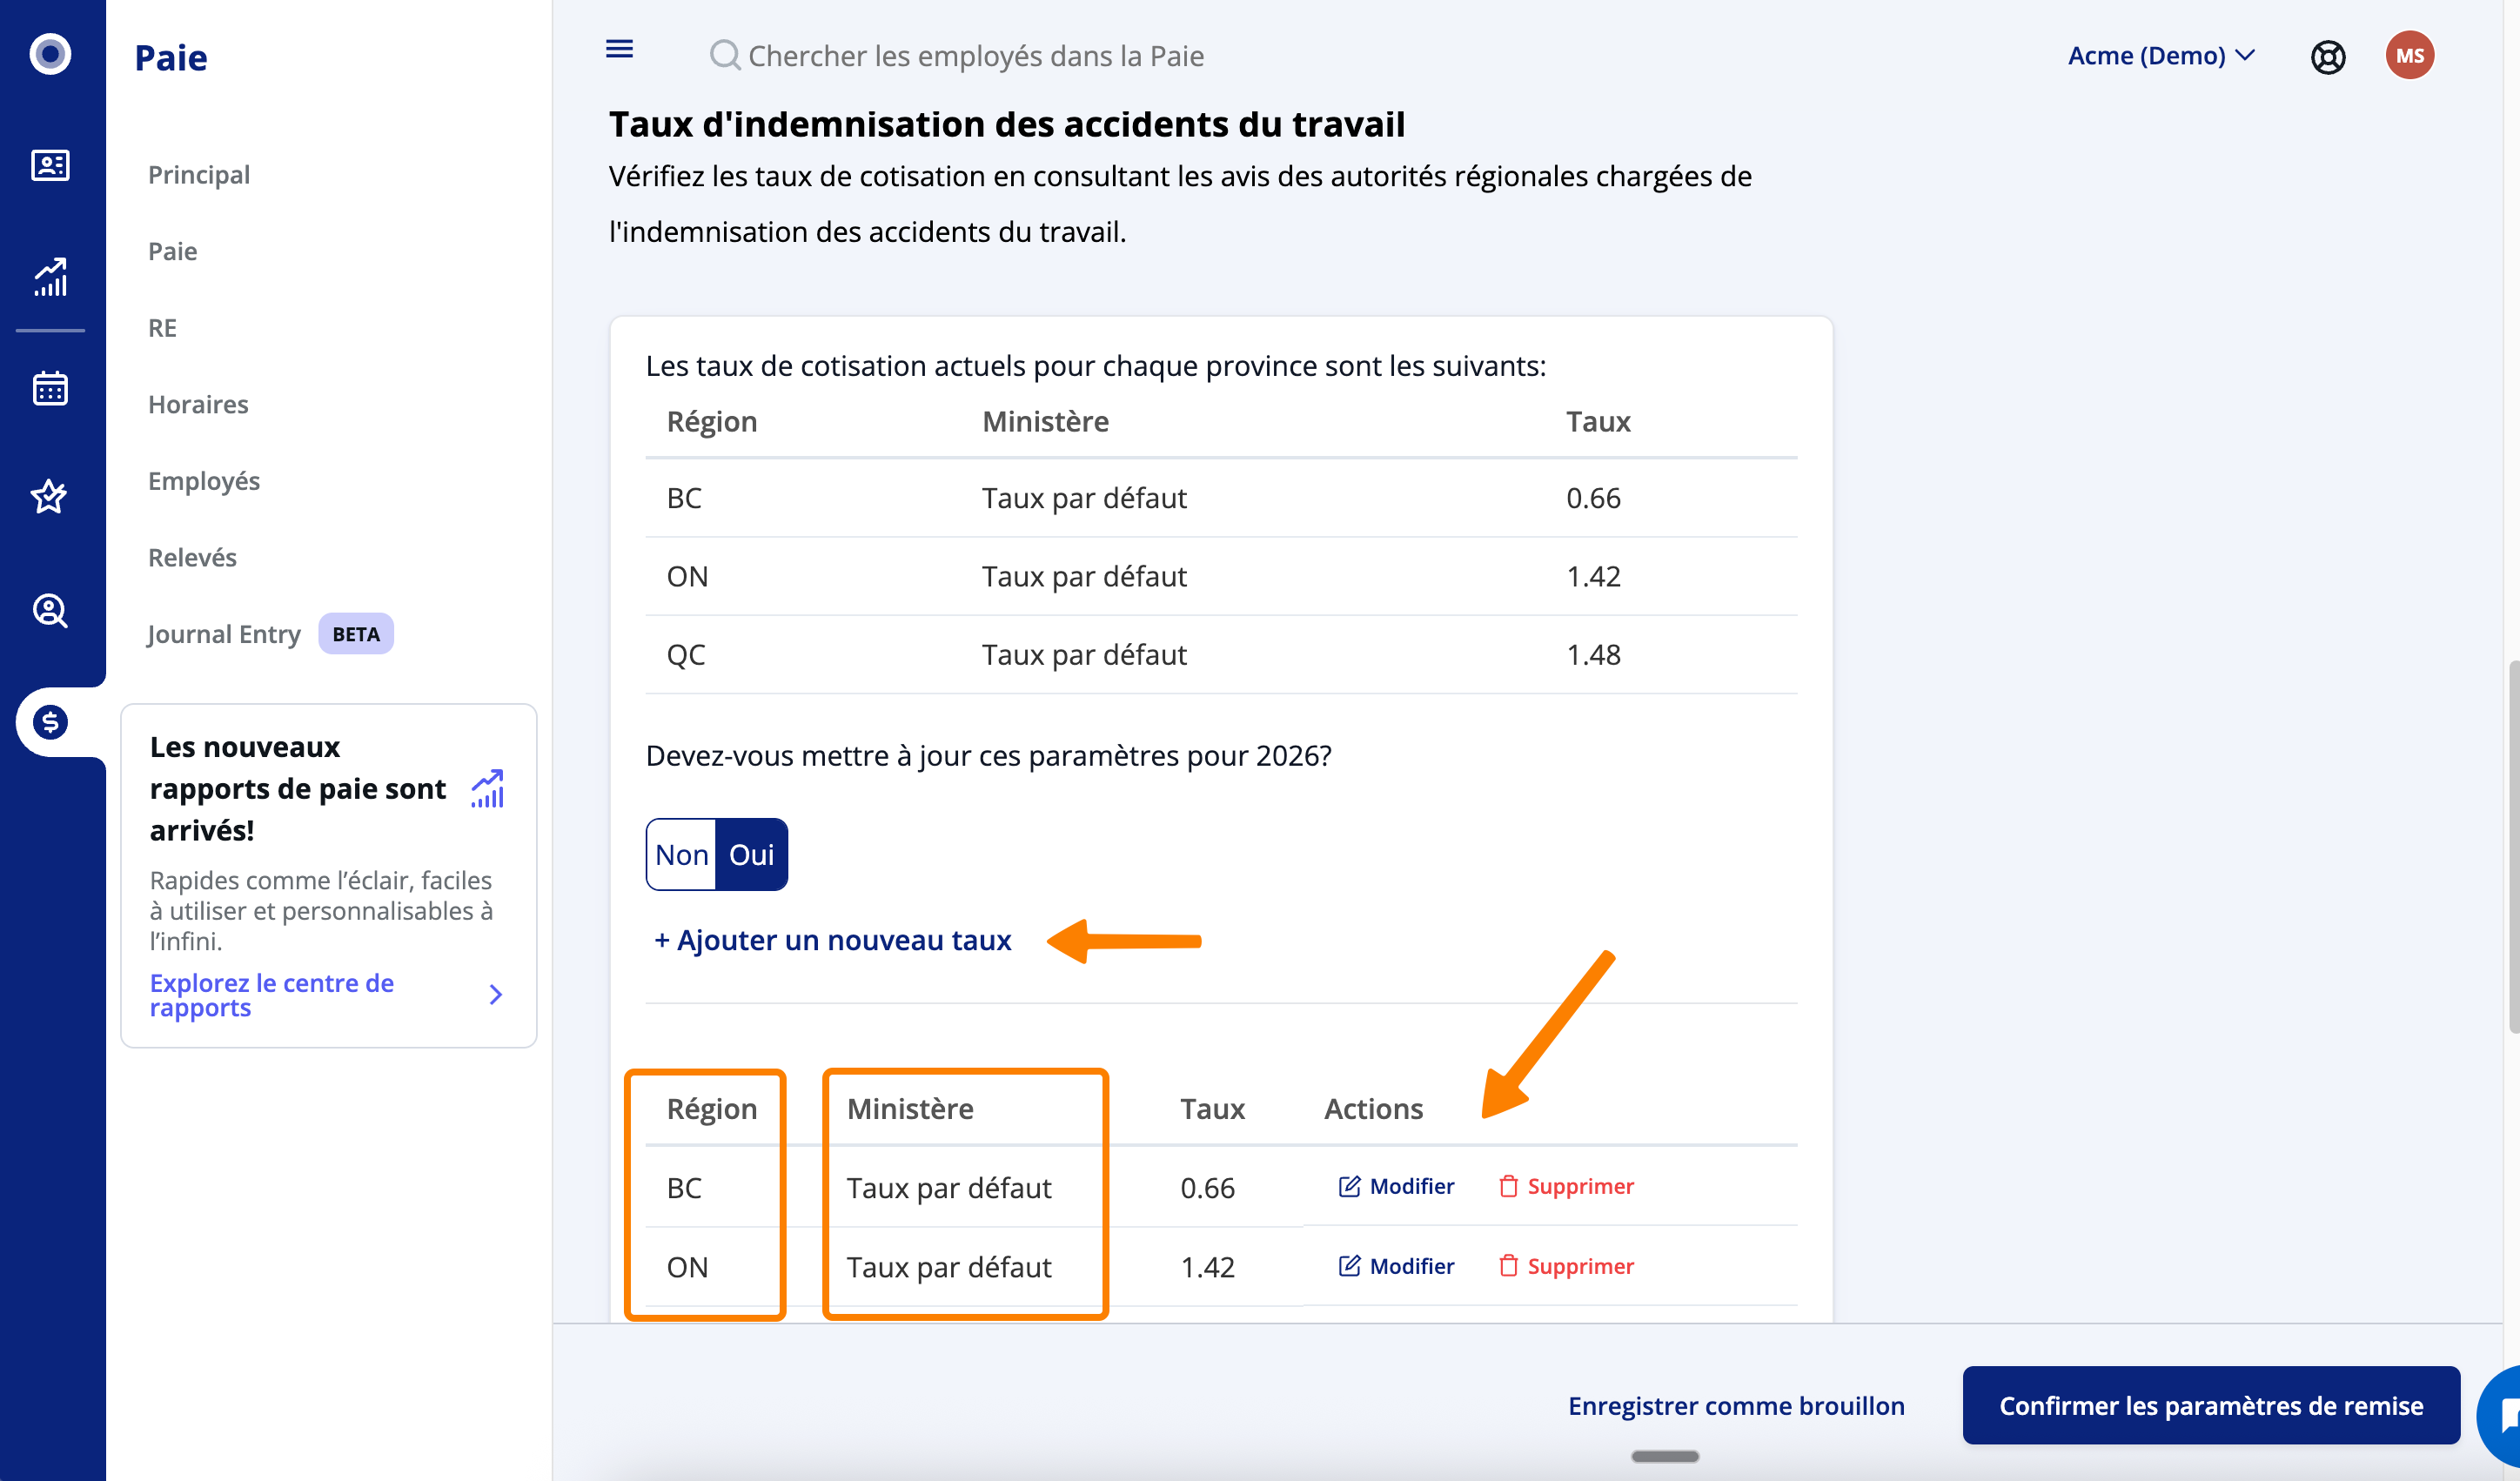This screenshot has height=1481, width=2520.
Task: Open the star sidebar icon
Action: (50, 496)
